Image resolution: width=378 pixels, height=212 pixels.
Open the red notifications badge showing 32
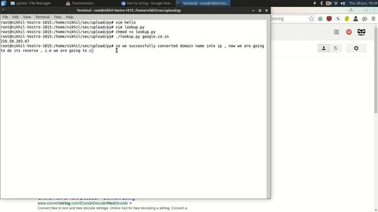tap(348, 32)
